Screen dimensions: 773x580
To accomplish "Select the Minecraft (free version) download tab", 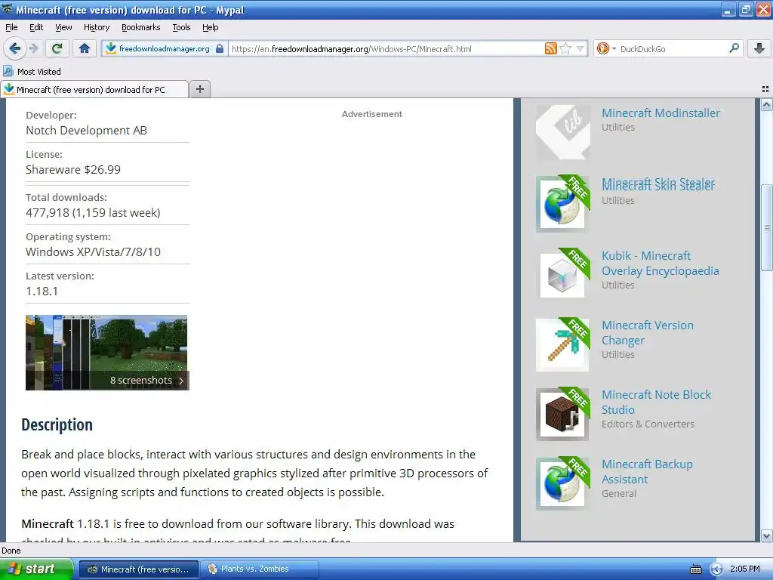I will [94, 89].
